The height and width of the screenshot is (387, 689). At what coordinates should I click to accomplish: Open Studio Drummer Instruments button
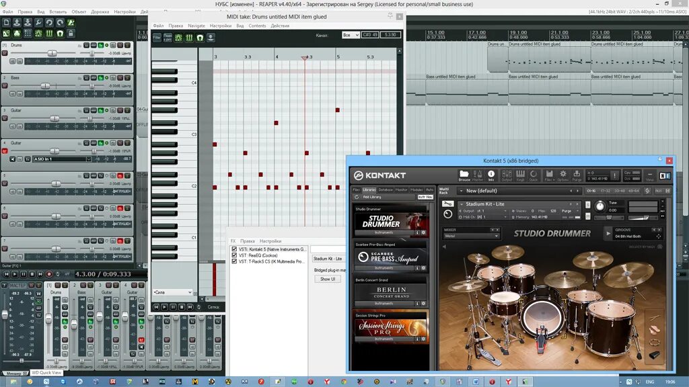(384, 232)
